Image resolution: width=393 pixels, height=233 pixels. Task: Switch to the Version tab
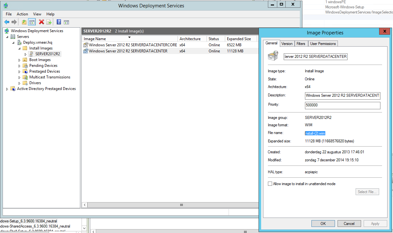point(287,44)
